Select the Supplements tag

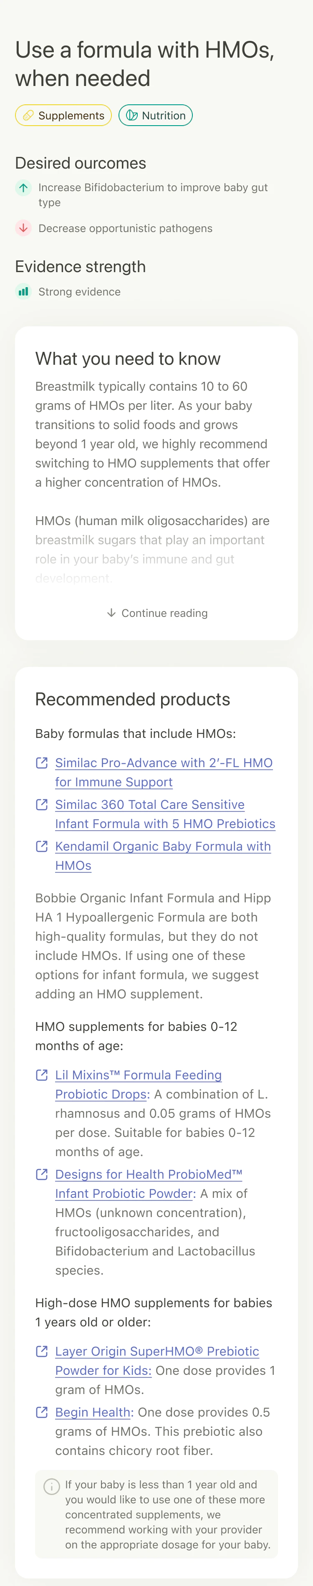tap(63, 115)
